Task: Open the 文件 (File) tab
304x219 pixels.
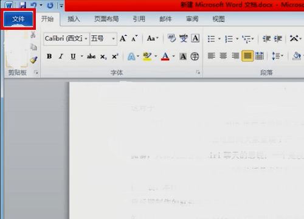Action: [x=18, y=19]
